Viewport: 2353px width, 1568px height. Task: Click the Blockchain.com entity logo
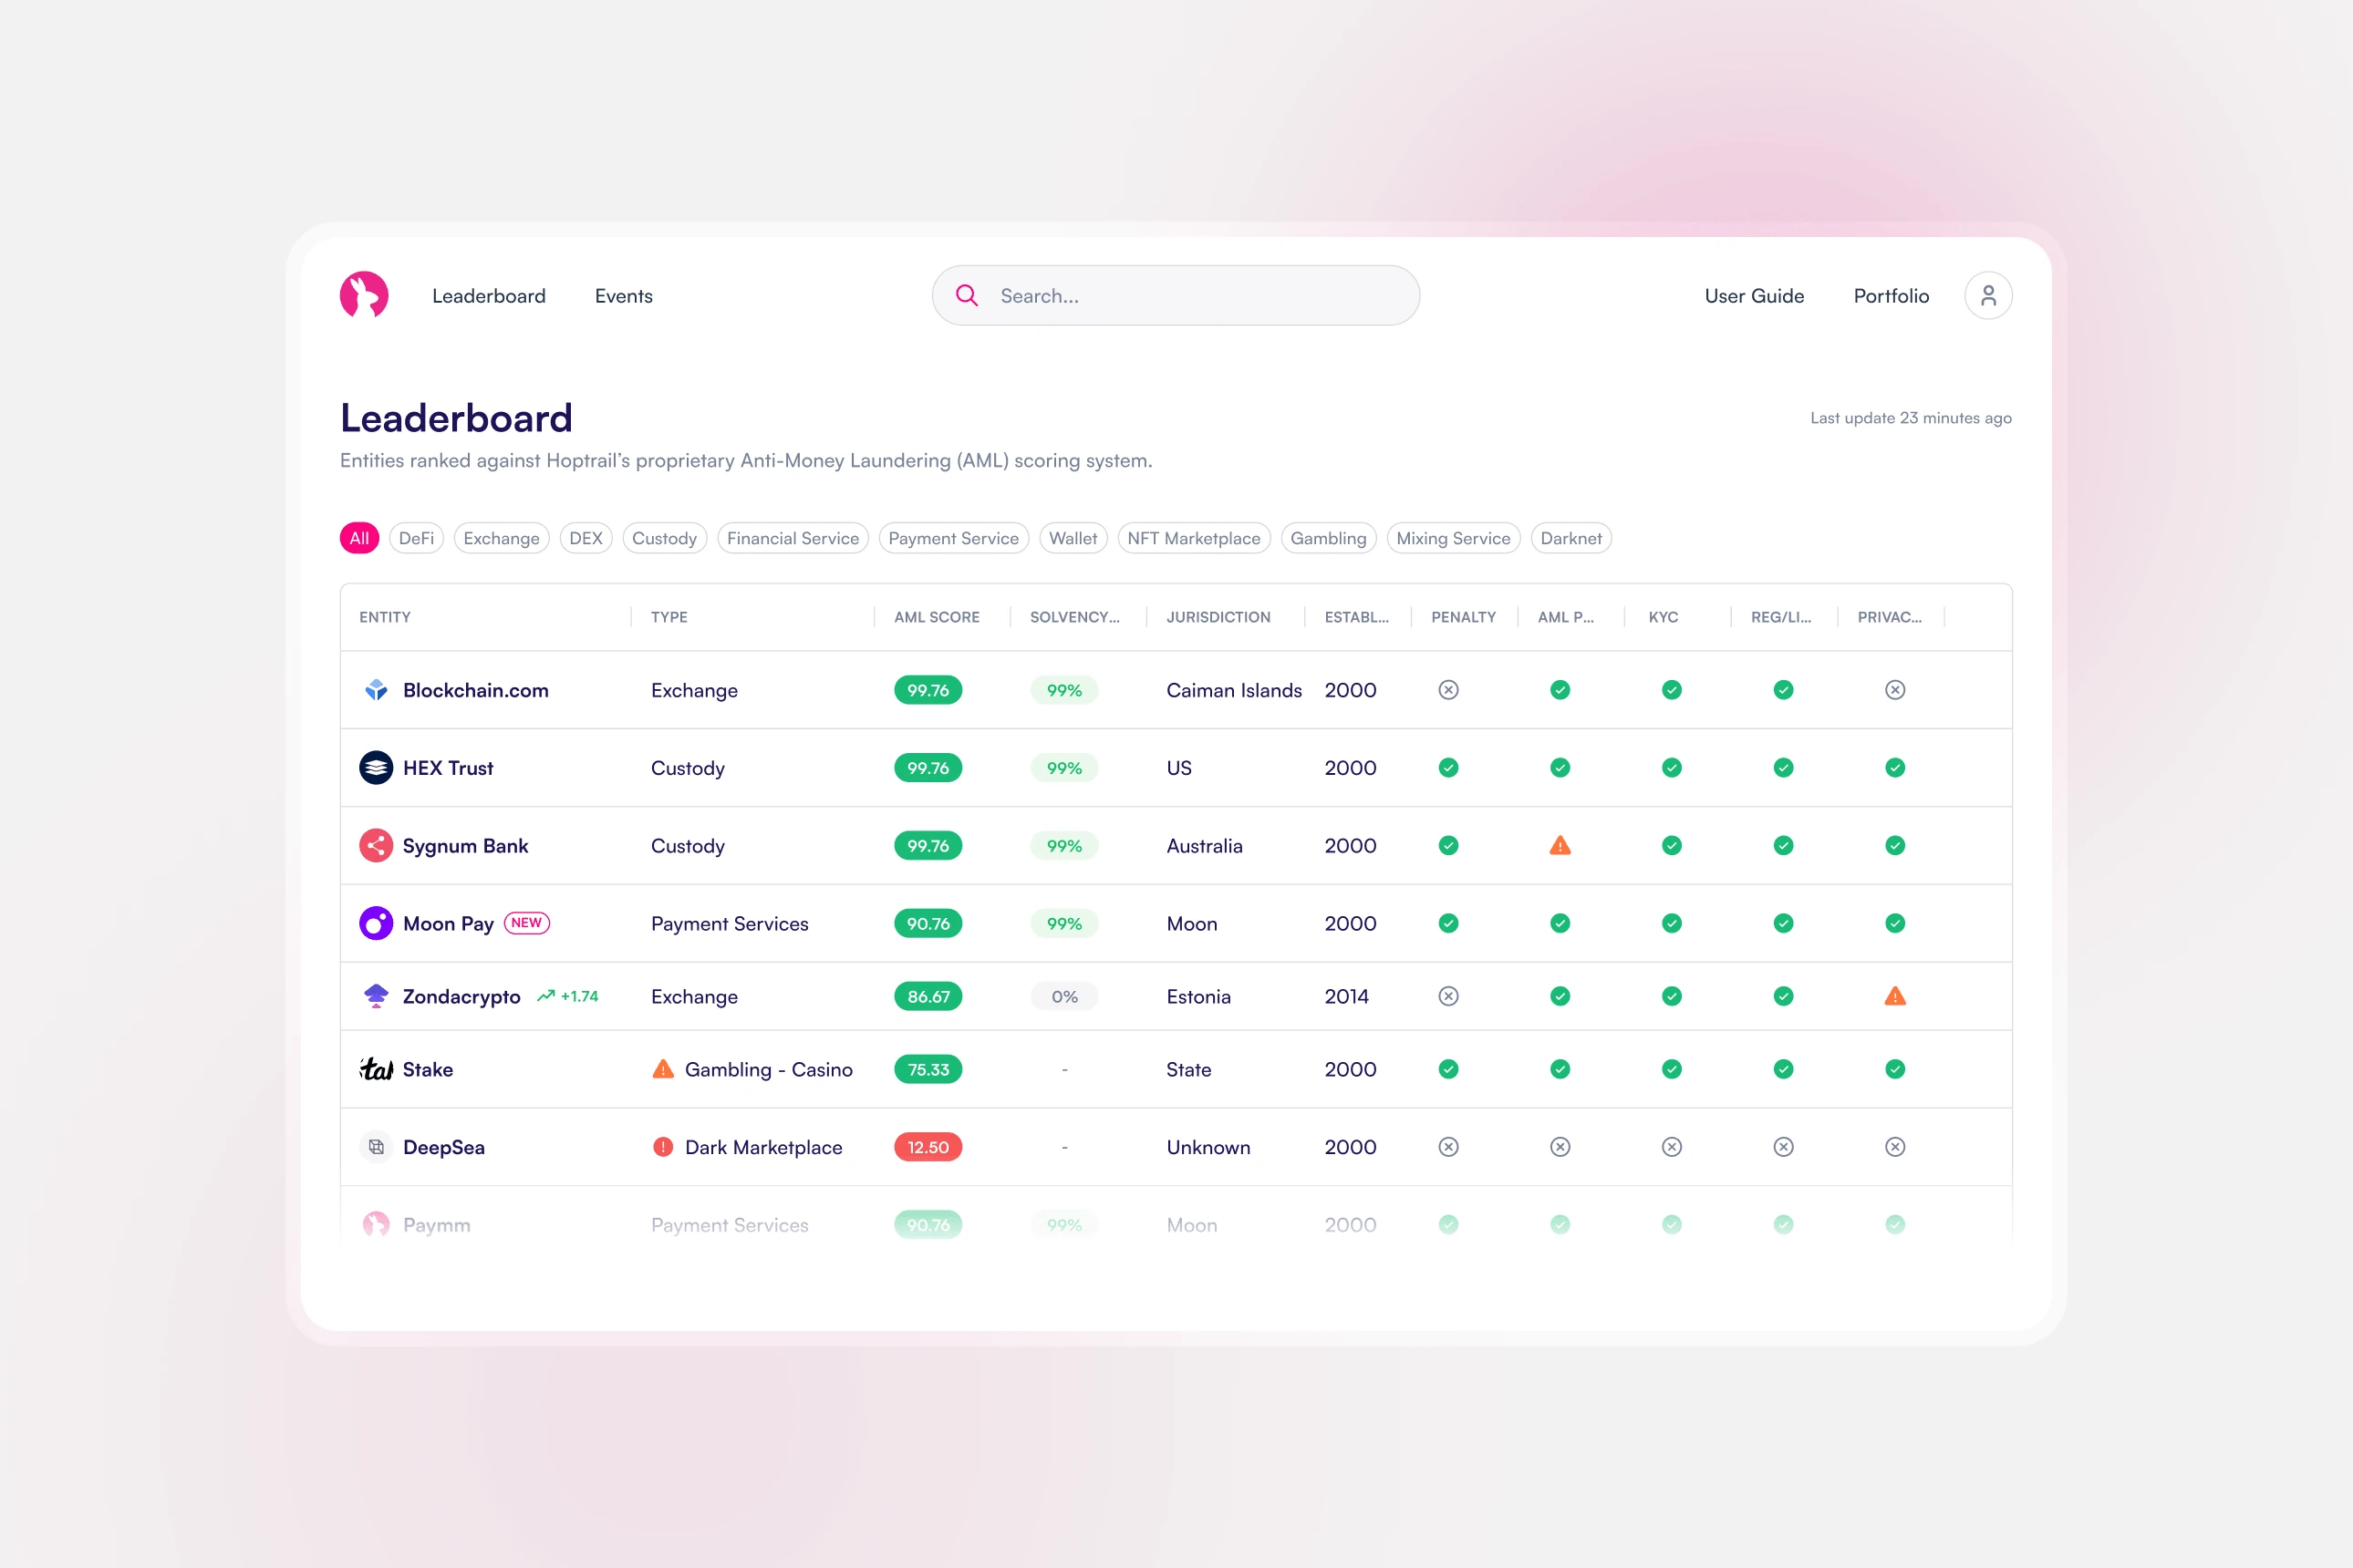(376, 690)
